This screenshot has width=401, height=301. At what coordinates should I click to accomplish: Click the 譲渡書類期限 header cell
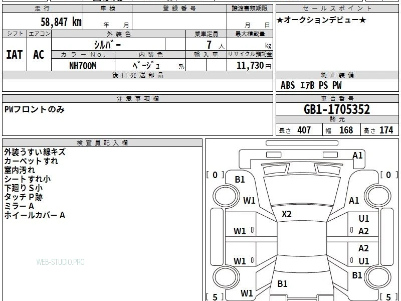tap(250, 9)
